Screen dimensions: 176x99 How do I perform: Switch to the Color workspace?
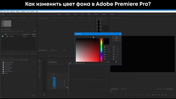pos(82,14)
